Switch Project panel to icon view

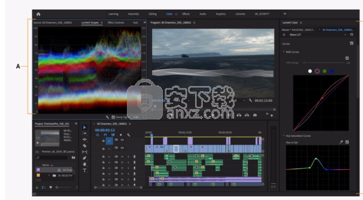(x=51, y=187)
